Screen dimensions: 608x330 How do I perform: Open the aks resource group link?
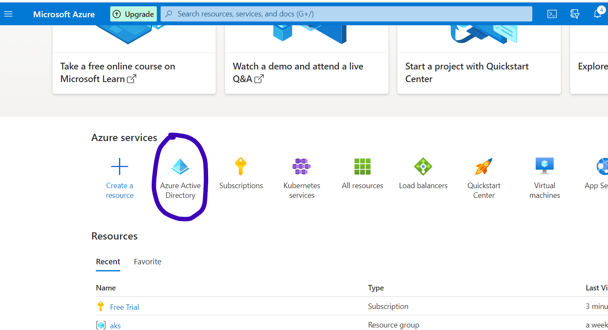coord(115,325)
